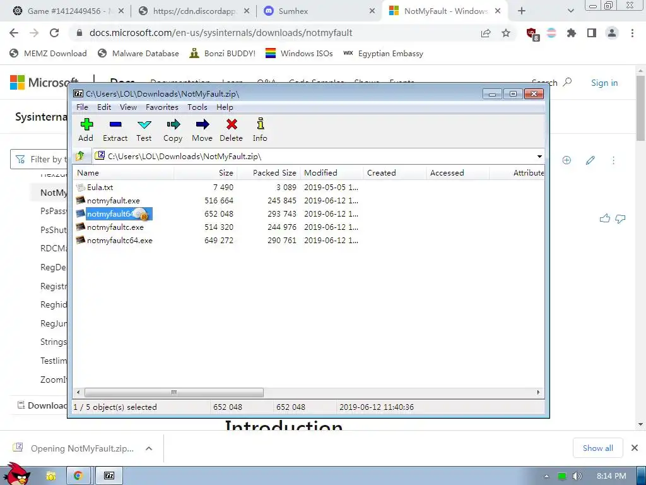Open a new Chrome tab
The image size is (646, 485).
point(522,11)
